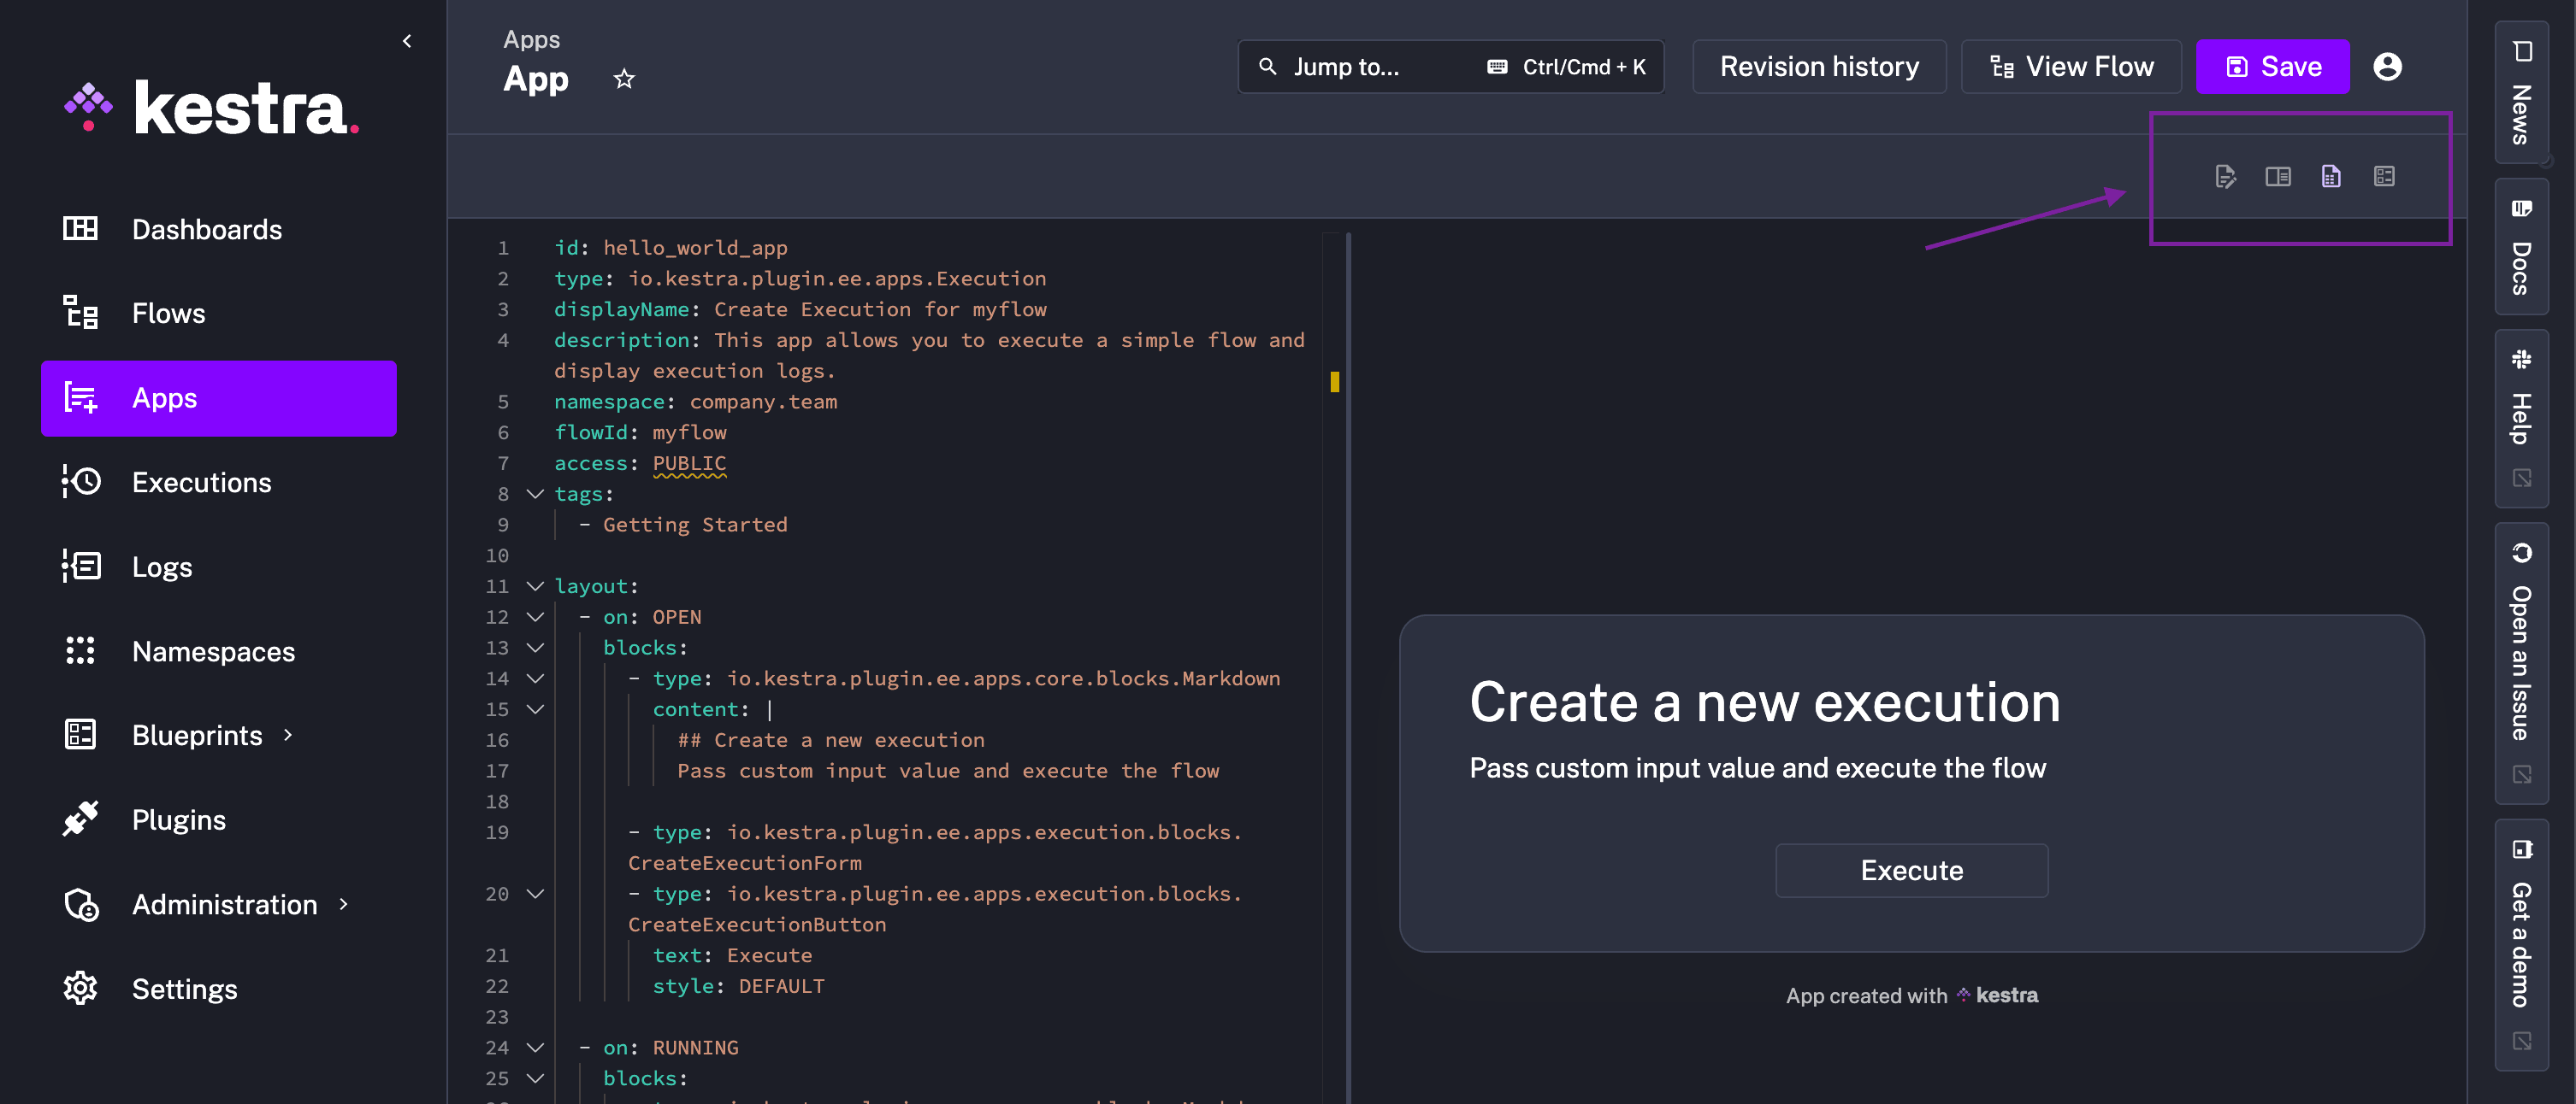Open the code editor view icon
2576x1104 pixels.
tap(2225, 176)
